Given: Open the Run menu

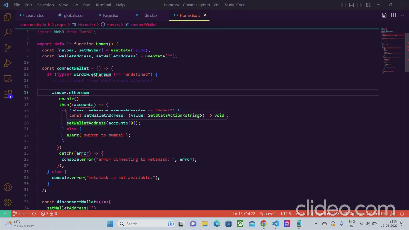Looking at the screenshot, I should click(x=87, y=5).
